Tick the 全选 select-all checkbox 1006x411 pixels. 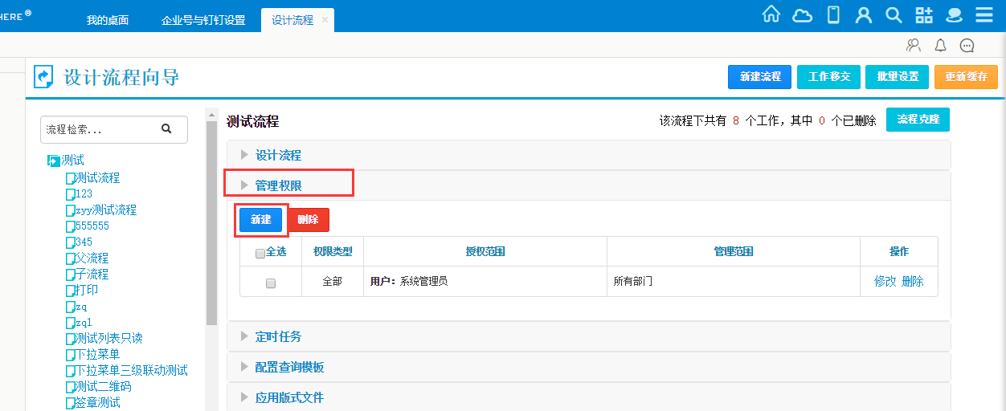pos(260,254)
